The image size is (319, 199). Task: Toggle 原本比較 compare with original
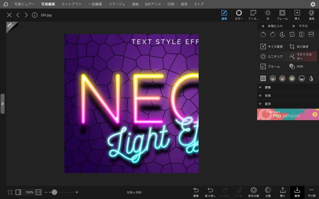[254, 192]
